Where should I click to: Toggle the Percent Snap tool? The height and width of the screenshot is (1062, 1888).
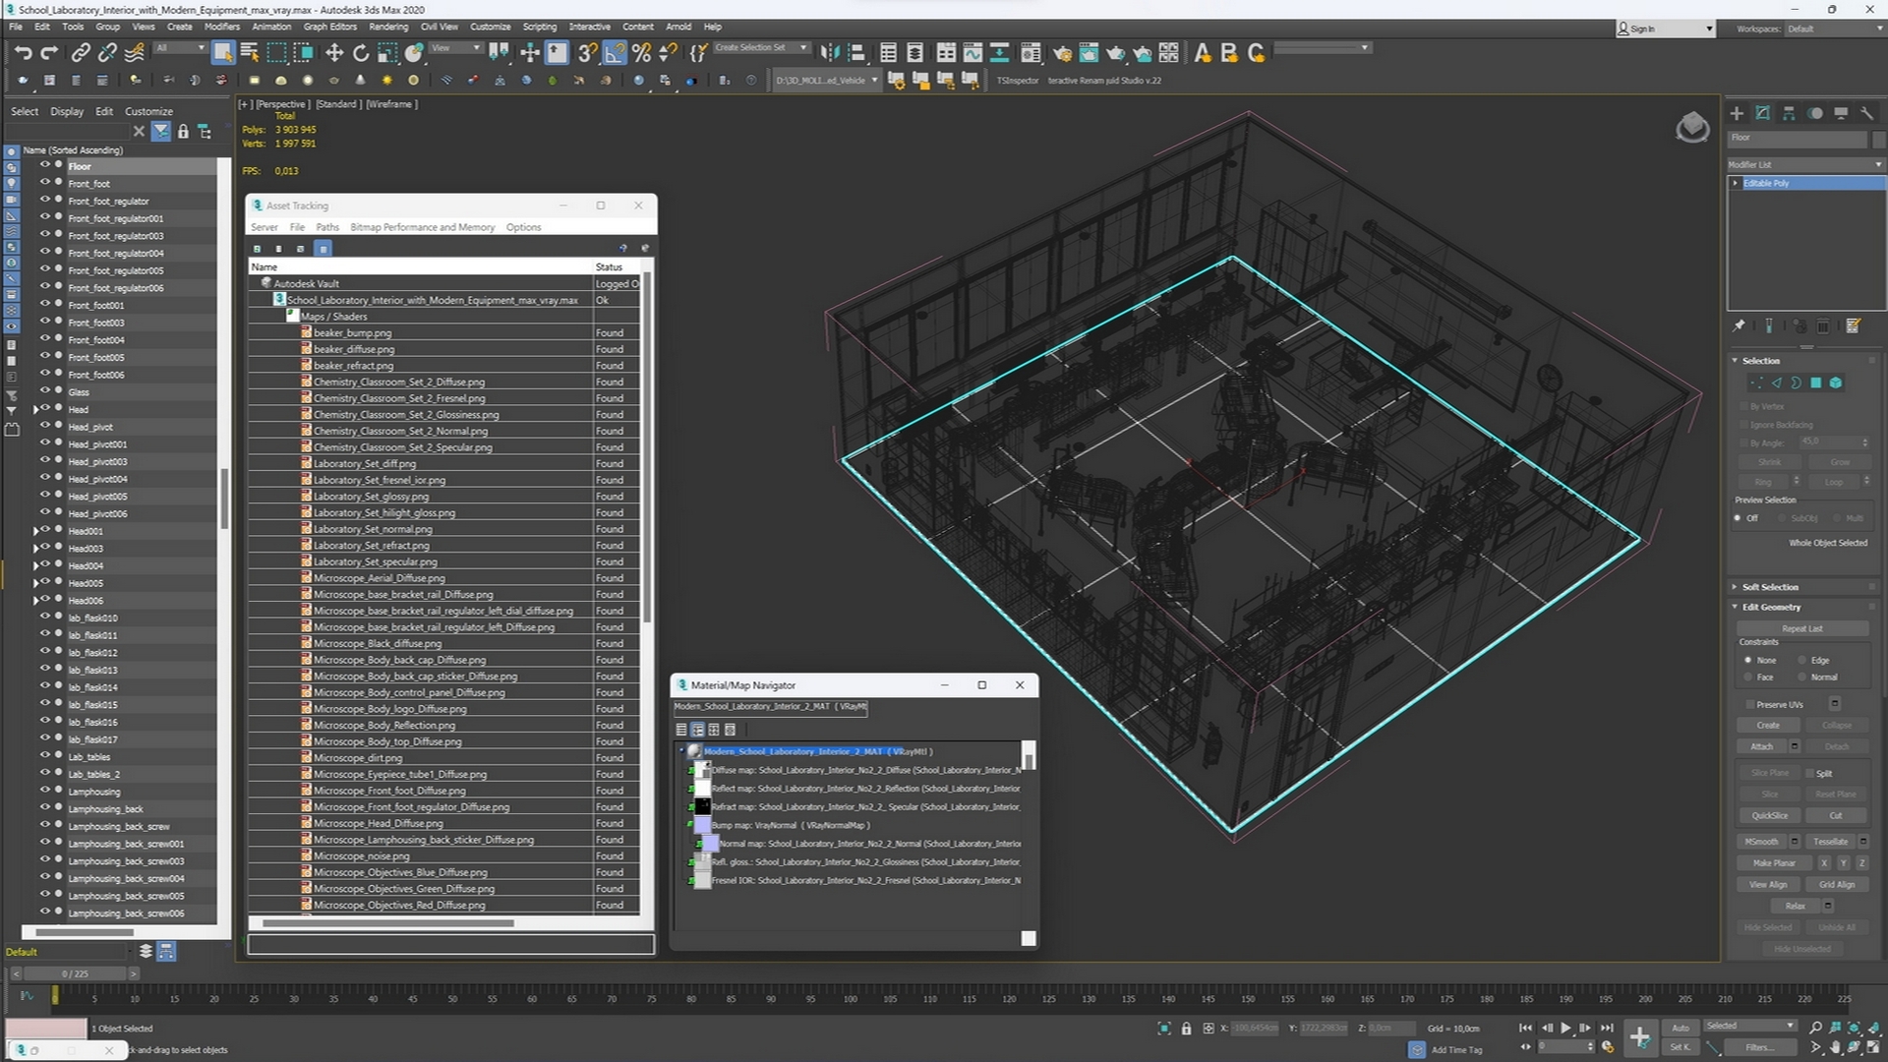642,53
